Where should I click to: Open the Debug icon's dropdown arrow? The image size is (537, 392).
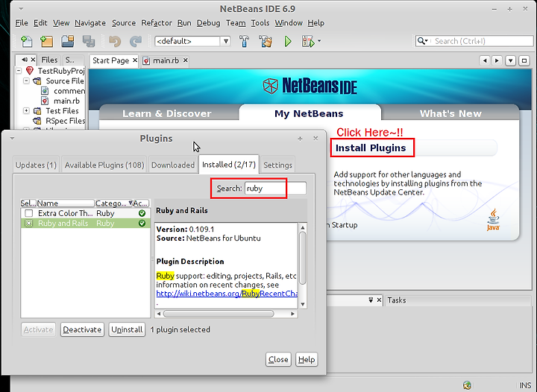(319, 41)
